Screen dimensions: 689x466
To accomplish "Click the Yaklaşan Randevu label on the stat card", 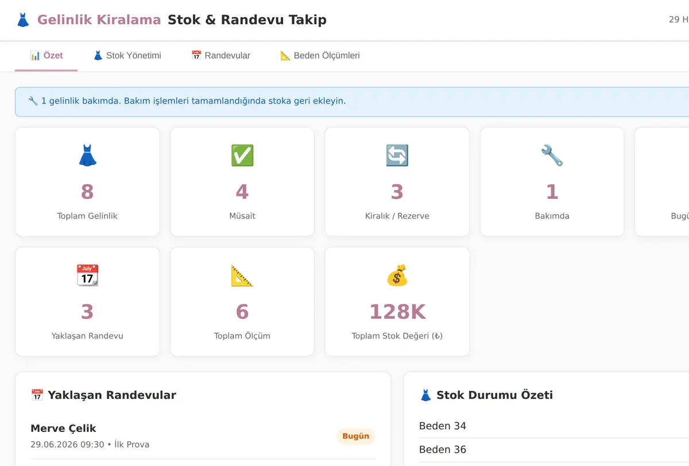I will pyautogui.click(x=87, y=336).
